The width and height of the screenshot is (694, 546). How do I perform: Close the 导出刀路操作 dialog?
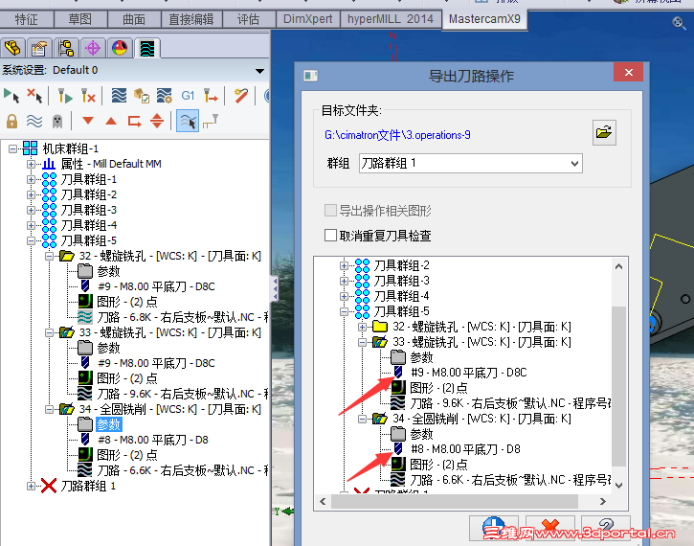[x=629, y=72]
